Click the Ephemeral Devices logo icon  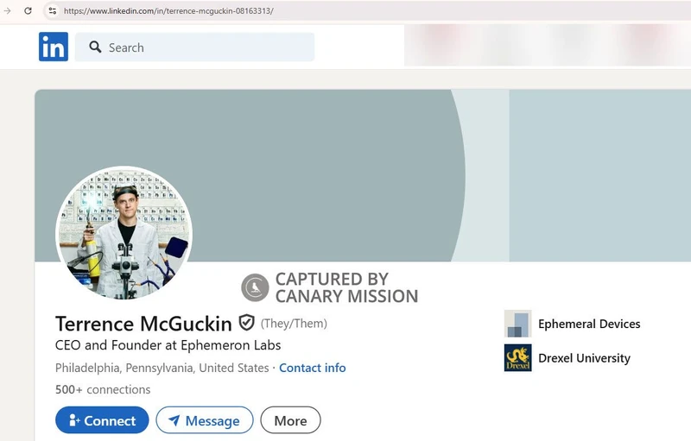[x=517, y=324]
